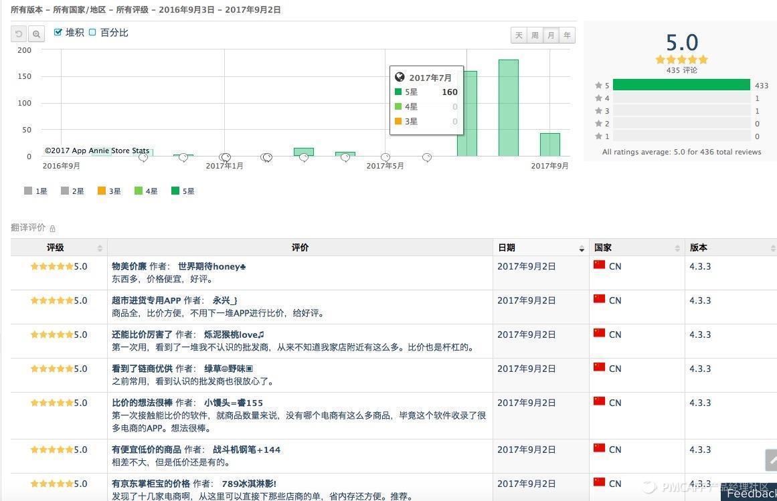Click author 世界期待honey
The image size is (777, 501).
[211, 266]
